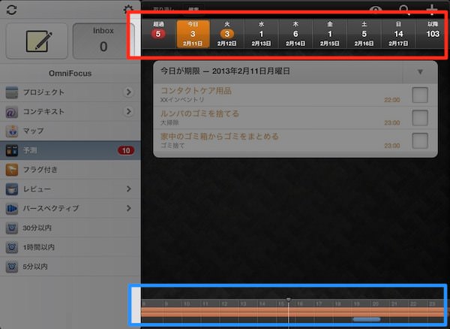Open search with the magnifier icon
This screenshot has width=450, height=329.
(x=405, y=10)
